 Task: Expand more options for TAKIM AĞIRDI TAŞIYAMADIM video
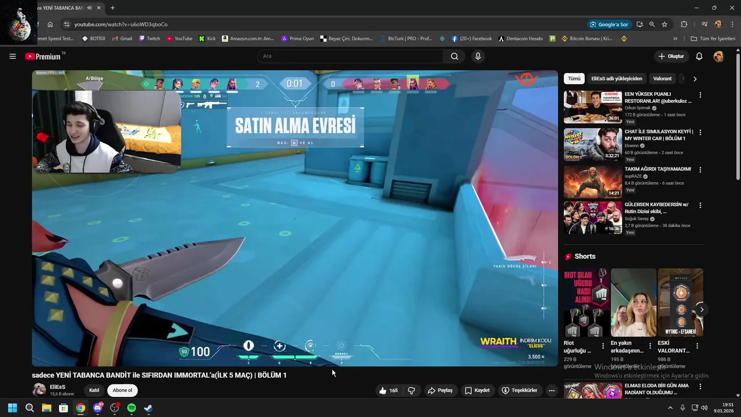tap(700, 170)
